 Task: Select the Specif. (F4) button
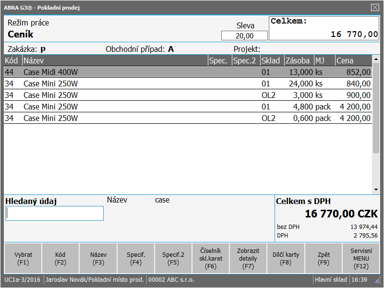[x=136, y=258]
